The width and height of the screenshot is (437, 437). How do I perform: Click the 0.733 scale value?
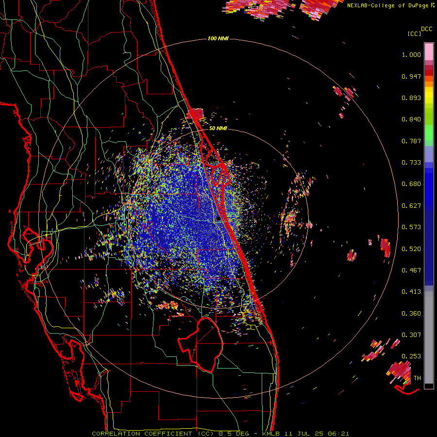(x=411, y=163)
